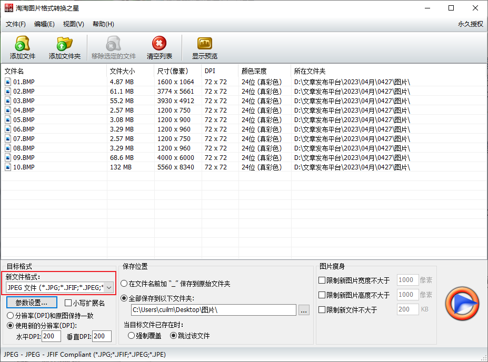The width and height of the screenshot is (488, 362).
Task: Click file icon beside 04.BMP
Action: click(8, 110)
